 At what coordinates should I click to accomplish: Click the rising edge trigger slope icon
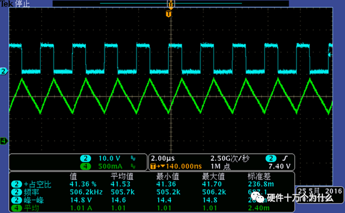click(286, 158)
